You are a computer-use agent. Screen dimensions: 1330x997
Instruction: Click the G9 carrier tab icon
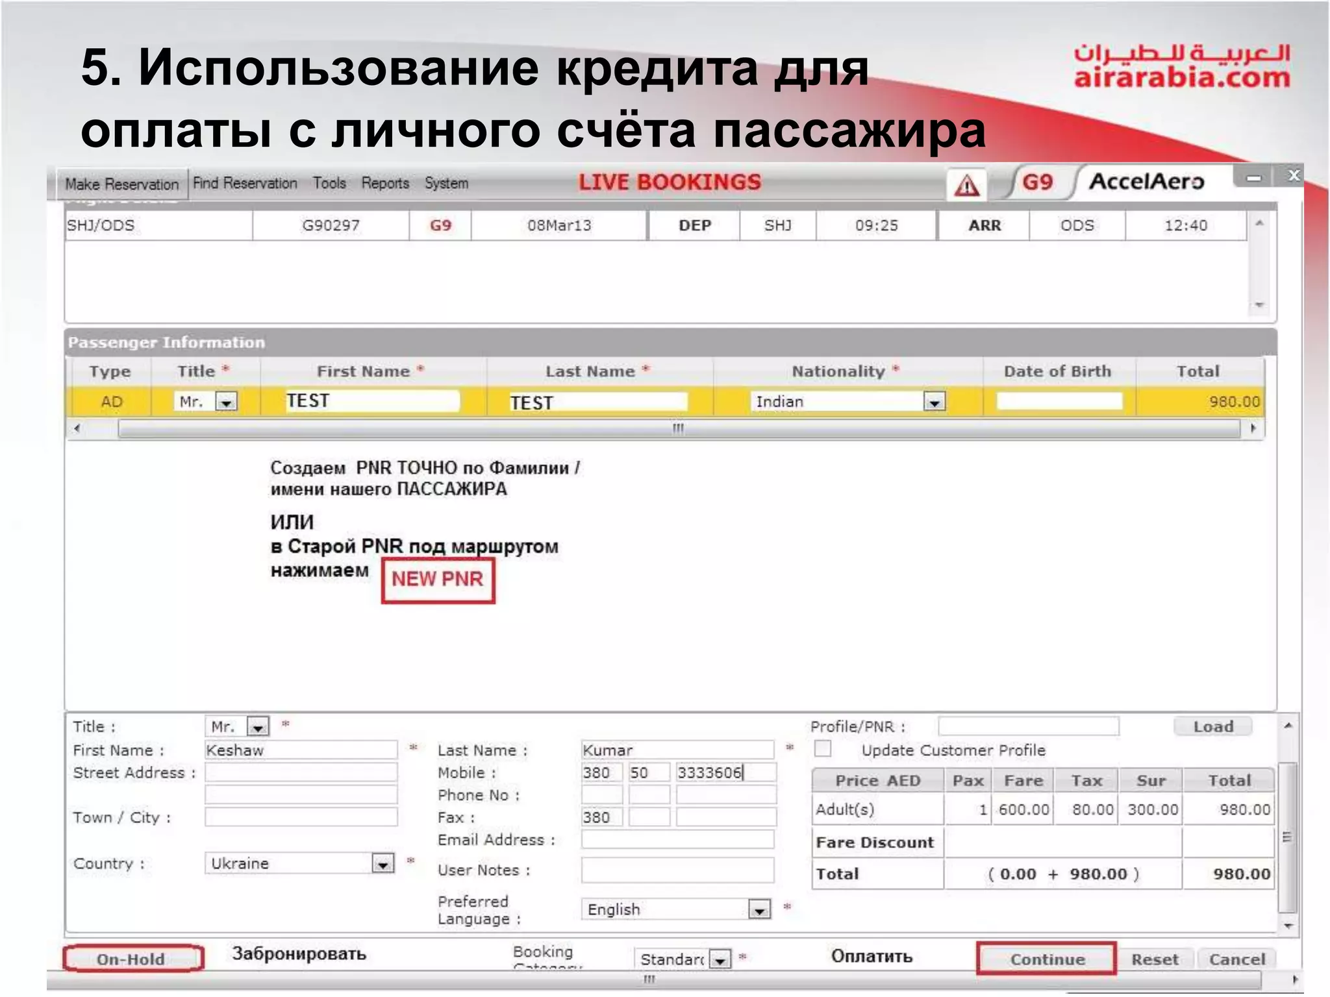1037,182
